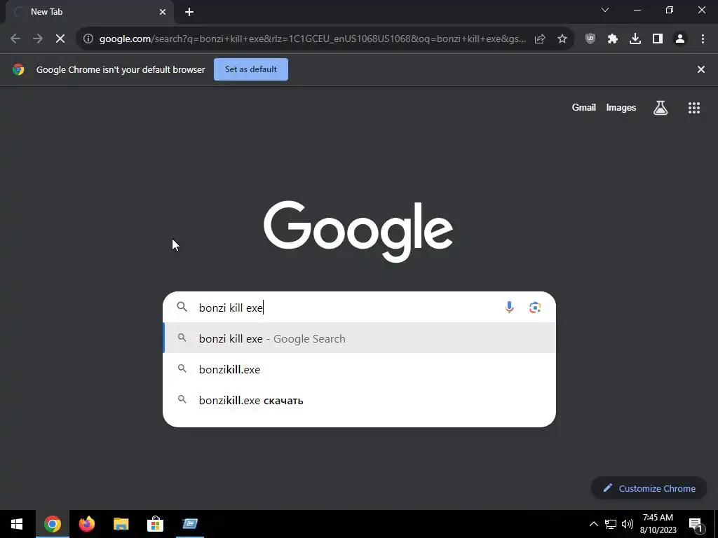Screen dimensions: 718x538
Task: Select the New Tab tab
Action: point(87,12)
